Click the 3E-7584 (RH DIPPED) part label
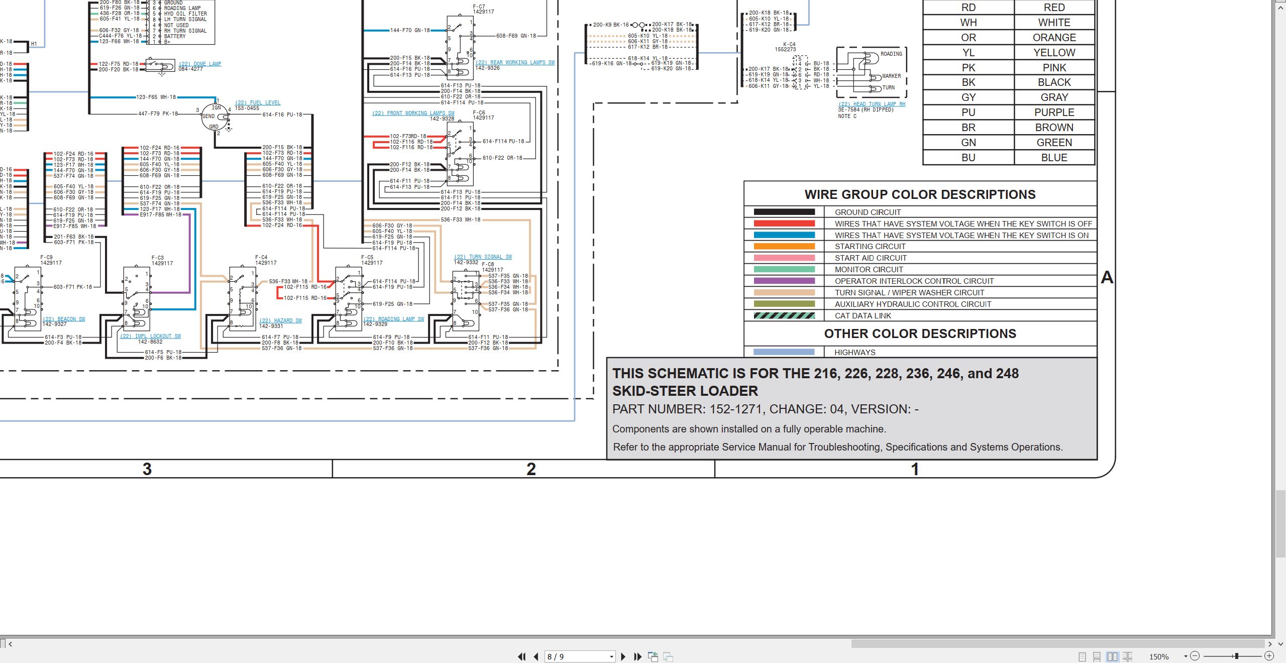Screen dimensions: 1286x663 [x=866, y=109]
